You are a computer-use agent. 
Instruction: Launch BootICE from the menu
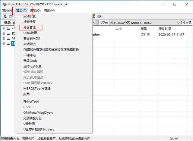pos(30,107)
